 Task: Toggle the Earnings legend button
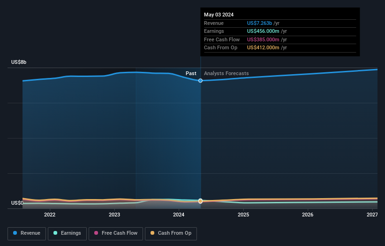67,233
